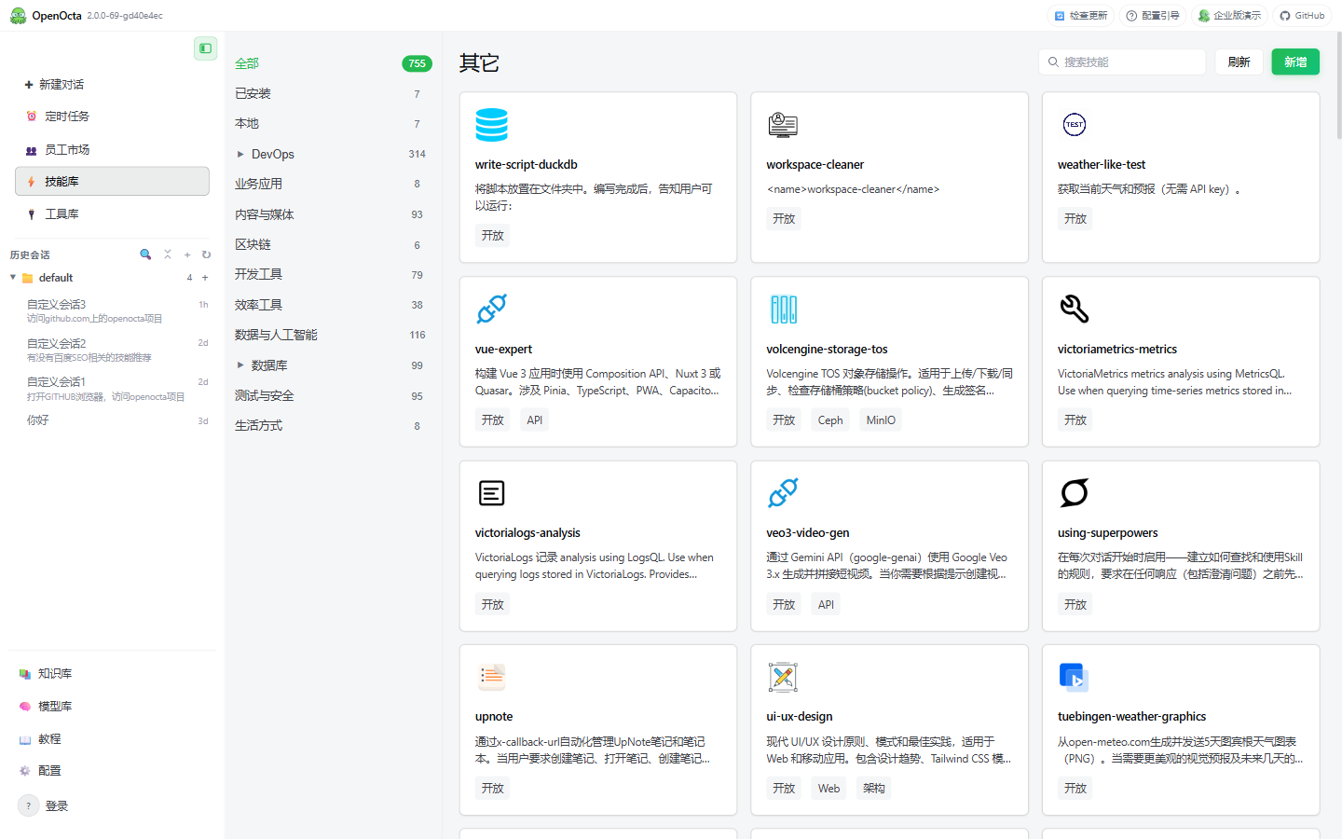Open 配置 settings
The height and width of the screenshot is (839, 1342).
tap(112, 771)
